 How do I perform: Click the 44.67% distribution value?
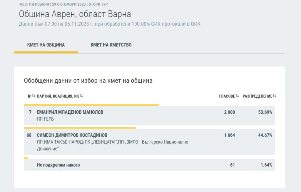[265, 135]
